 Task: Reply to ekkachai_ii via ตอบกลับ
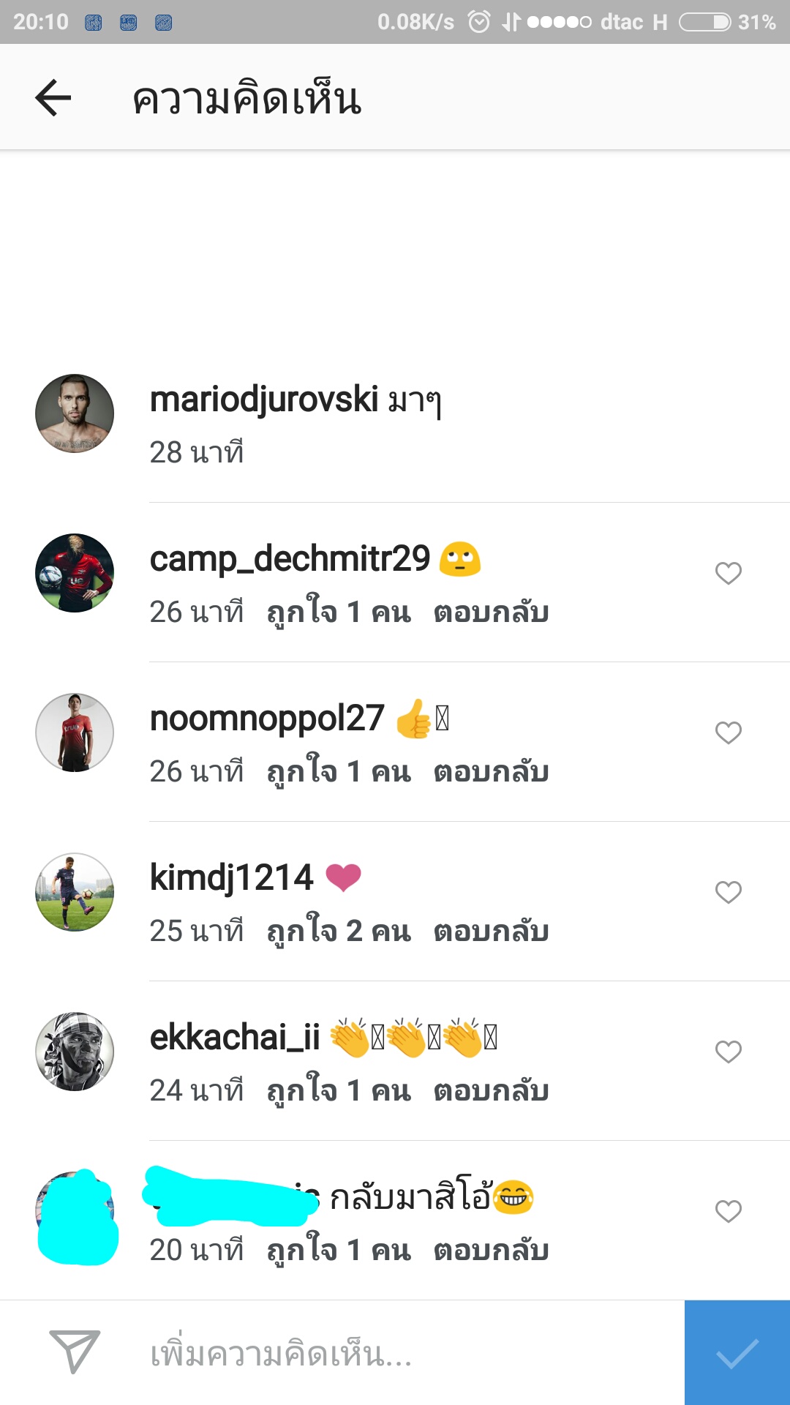(x=491, y=1090)
